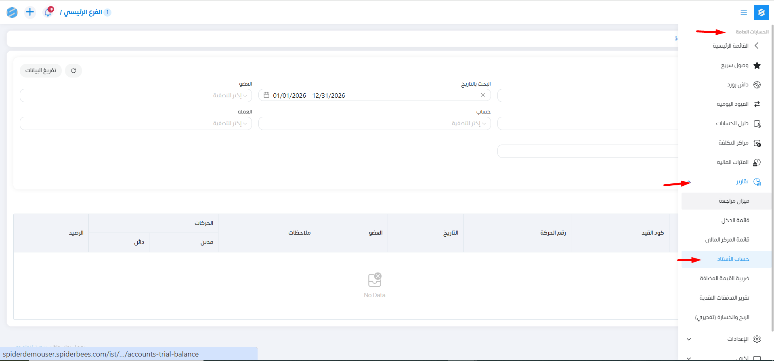Click القيود اليومية journal entries icon
This screenshot has width=774, height=361.
(x=757, y=104)
